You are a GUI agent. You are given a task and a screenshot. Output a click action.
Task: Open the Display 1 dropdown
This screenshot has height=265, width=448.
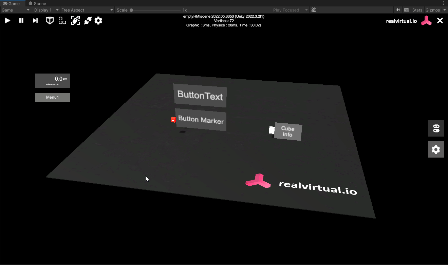[x=46, y=10]
